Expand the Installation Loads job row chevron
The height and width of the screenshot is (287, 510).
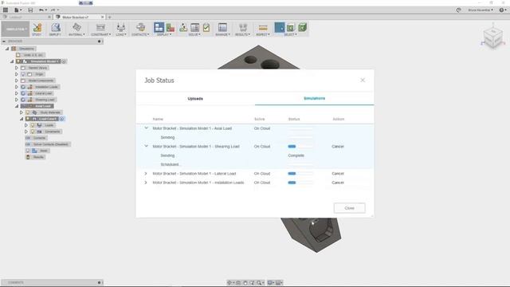point(146,183)
